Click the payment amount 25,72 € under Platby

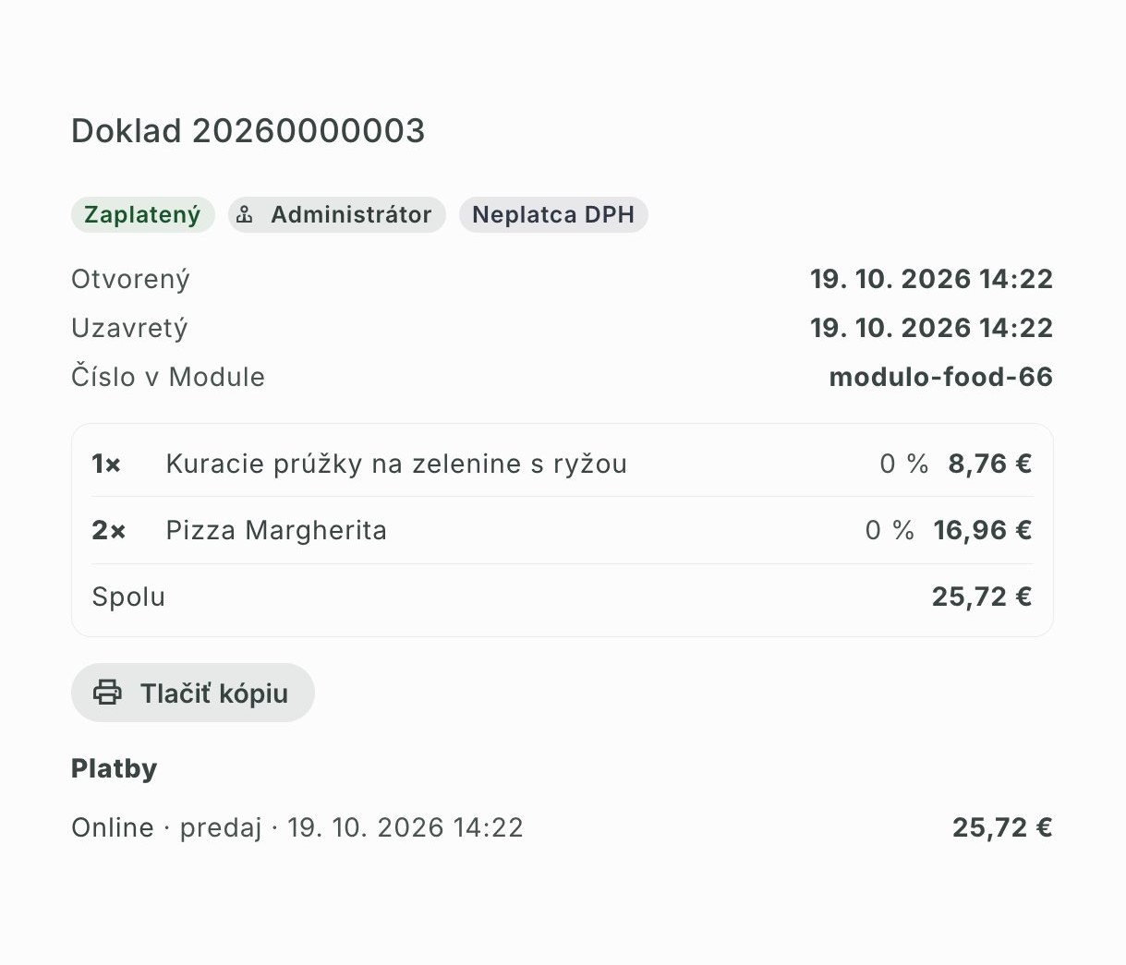coord(1002,827)
